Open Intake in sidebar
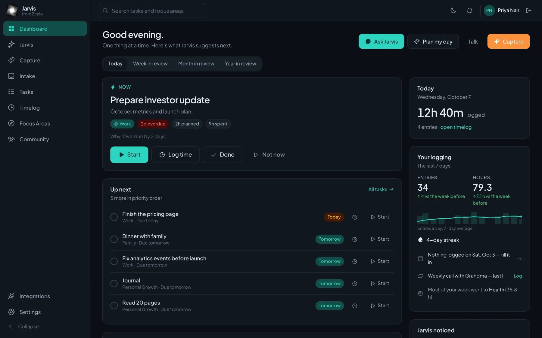Screen dimensions: 542x338 pyautogui.click(x=45, y=76)
